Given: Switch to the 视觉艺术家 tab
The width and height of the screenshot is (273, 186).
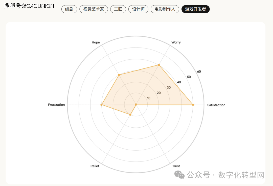Looking at the screenshot, I should 94,9.
